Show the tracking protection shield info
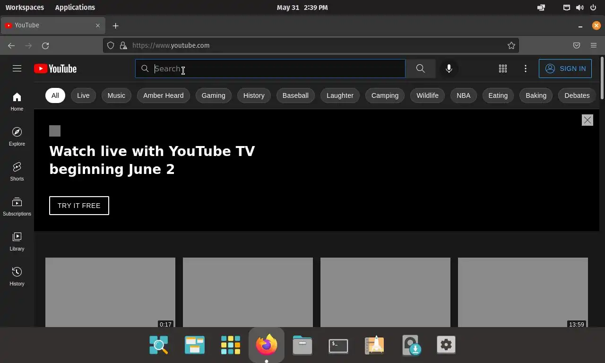The image size is (605, 363). pos(111,45)
